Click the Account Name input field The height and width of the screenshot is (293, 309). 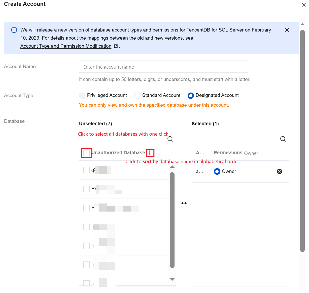(x=163, y=67)
